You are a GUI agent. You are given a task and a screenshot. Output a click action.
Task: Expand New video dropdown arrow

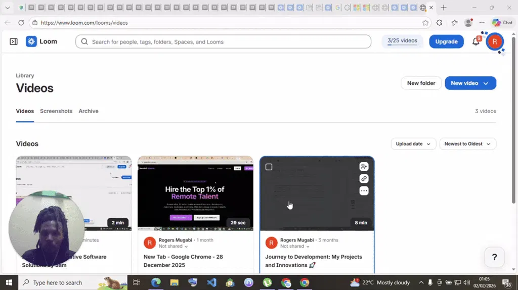pyautogui.click(x=486, y=83)
